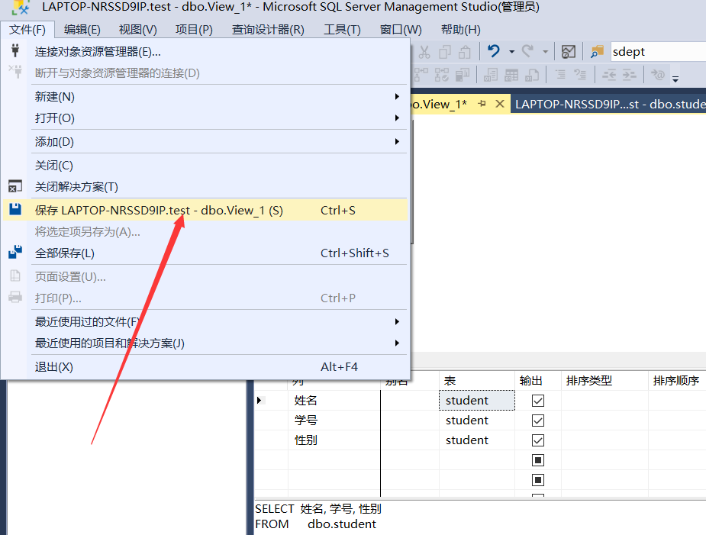The width and height of the screenshot is (706, 535).
Task: Click the plug icon beside 连接对象资源管理器
Action: click(x=15, y=50)
